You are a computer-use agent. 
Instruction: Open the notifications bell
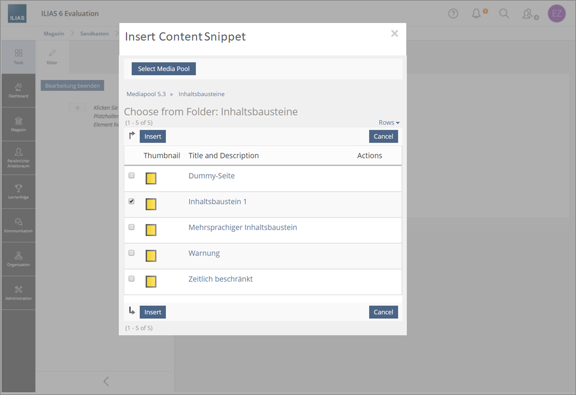tap(477, 14)
